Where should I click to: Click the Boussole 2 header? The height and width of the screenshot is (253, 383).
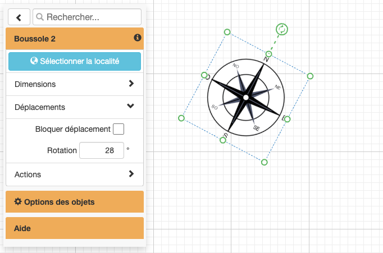click(x=67, y=39)
